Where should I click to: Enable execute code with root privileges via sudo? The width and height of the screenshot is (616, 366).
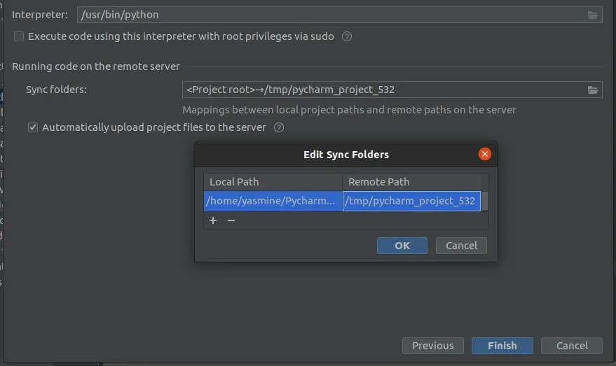pos(19,36)
